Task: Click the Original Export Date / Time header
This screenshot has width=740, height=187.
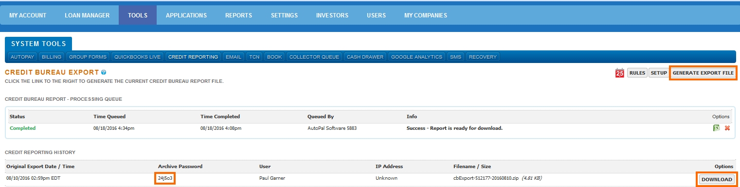Action: pyautogui.click(x=40, y=167)
